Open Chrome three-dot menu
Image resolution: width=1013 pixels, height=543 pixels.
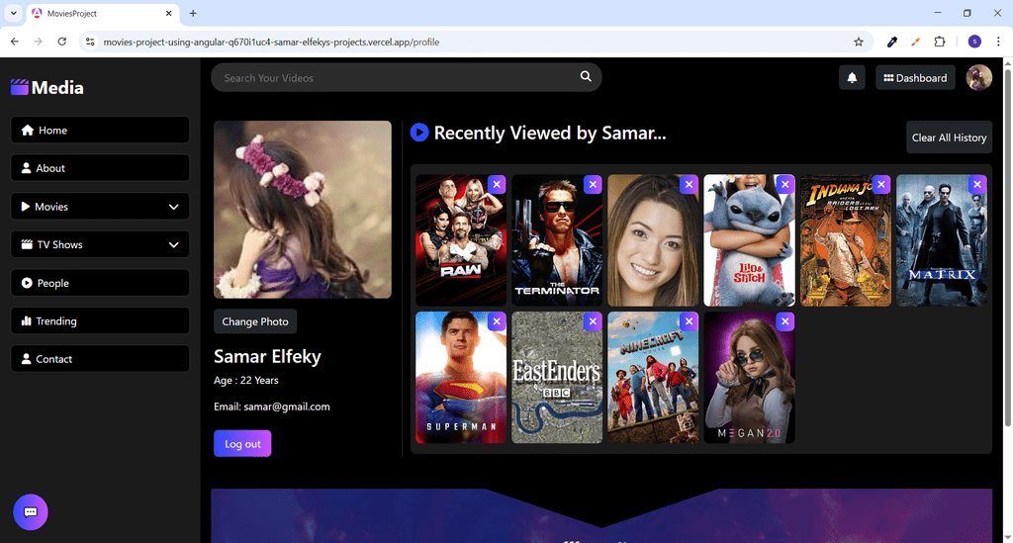coord(998,42)
